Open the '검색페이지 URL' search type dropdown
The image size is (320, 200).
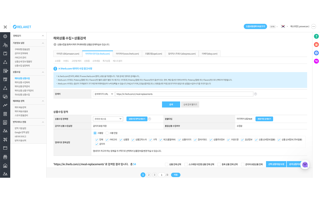(103, 94)
